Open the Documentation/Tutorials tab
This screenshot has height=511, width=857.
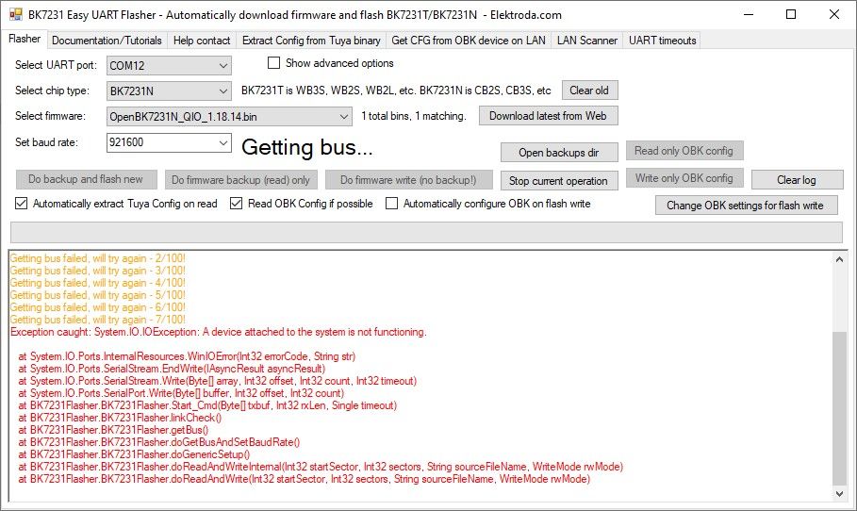point(107,41)
